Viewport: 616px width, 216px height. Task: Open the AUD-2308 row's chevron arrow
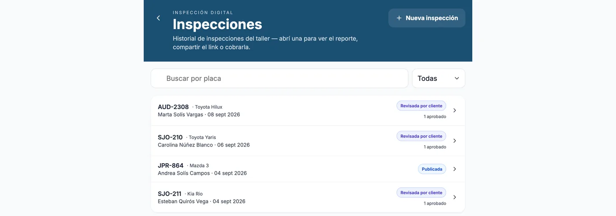455,110
